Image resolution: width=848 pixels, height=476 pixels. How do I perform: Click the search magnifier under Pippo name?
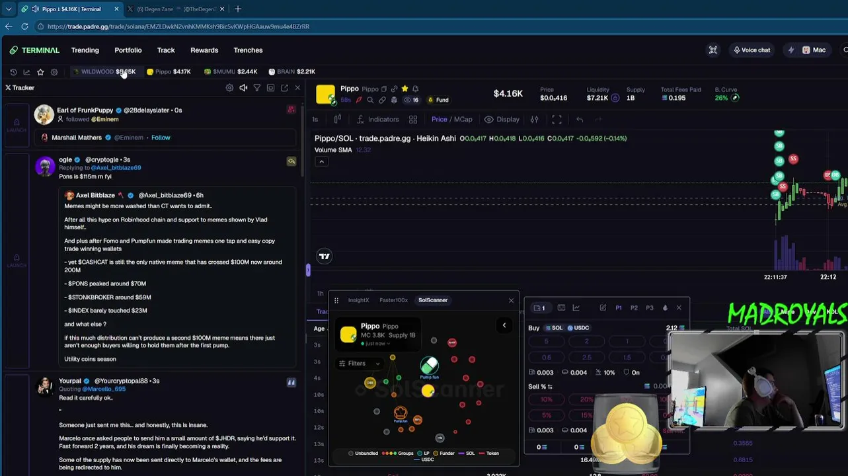click(x=370, y=100)
